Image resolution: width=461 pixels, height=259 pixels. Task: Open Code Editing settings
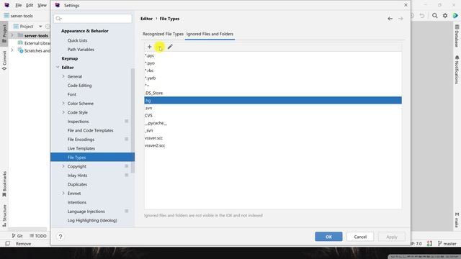(x=80, y=86)
